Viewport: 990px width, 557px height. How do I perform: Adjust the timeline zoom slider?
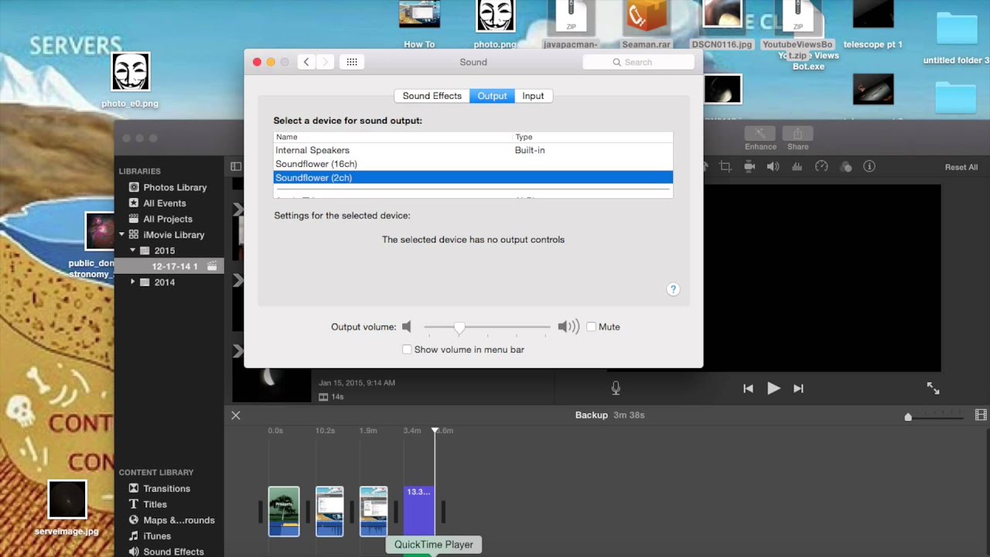908,417
